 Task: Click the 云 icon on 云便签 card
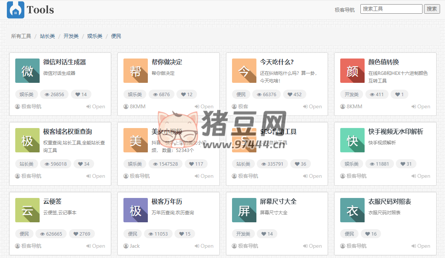click(x=27, y=210)
